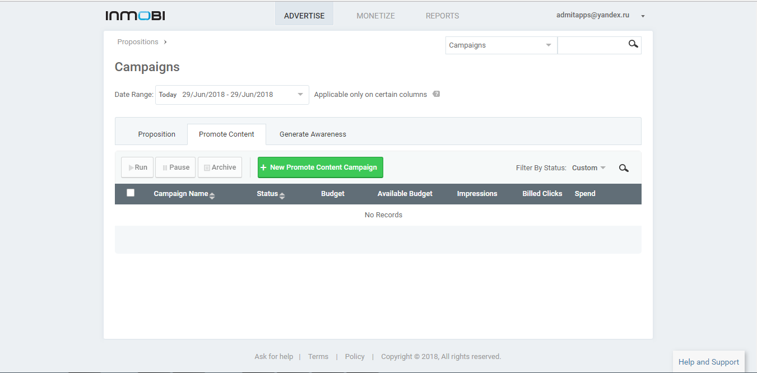Click the Campaigns page heading
The image size is (757, 373).
click(x=147, y=67)
